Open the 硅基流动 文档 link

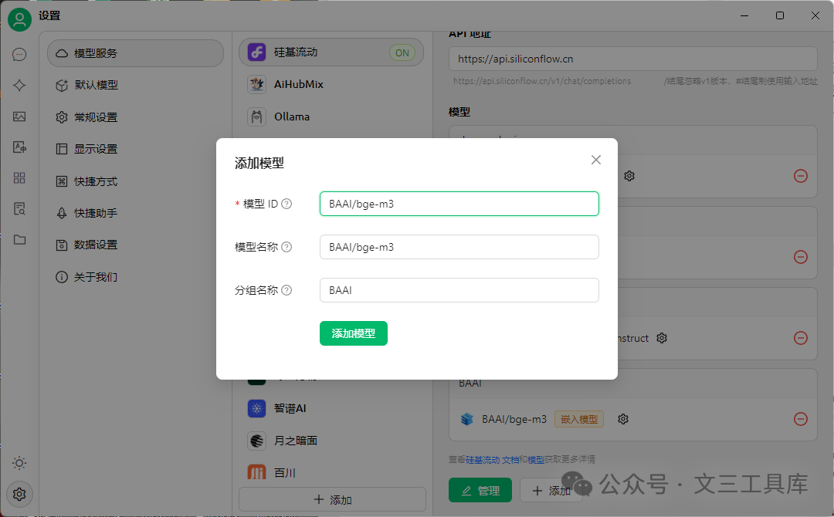click(x=493, y=460)
